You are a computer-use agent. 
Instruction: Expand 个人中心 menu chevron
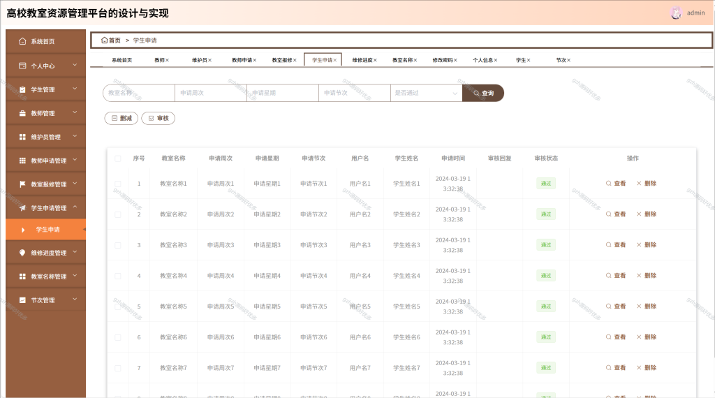(x=75, y=65)
